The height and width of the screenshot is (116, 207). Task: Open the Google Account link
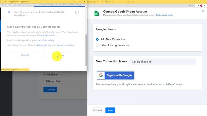(x=45, y=35)
